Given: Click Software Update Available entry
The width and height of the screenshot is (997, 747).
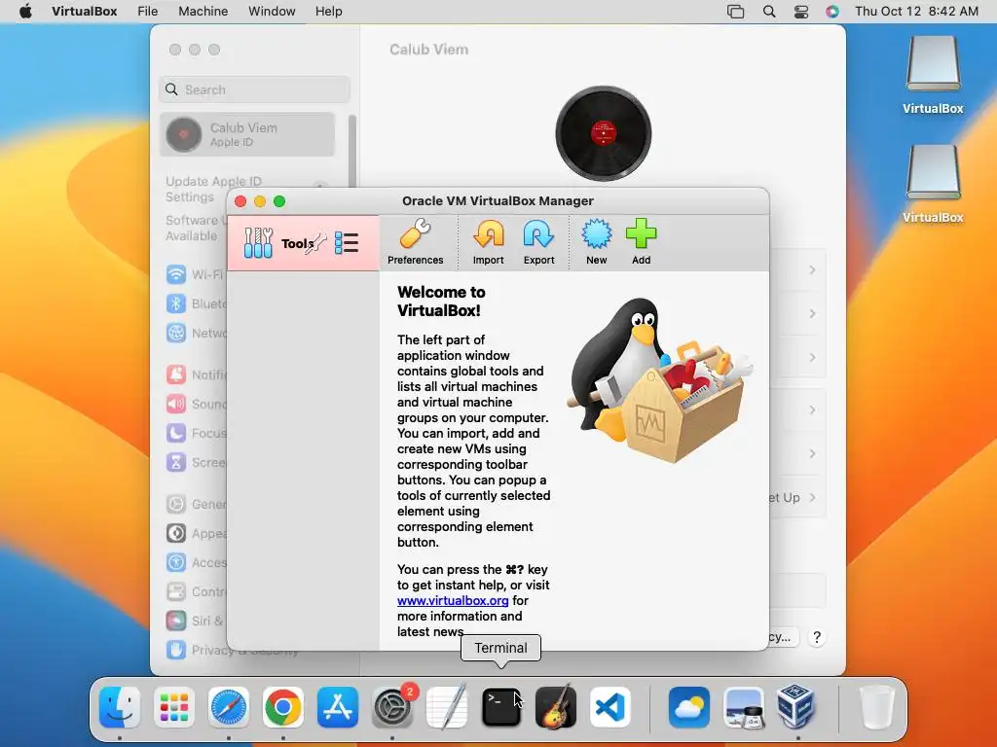Looking at the screenshot, I should point(195,228).
